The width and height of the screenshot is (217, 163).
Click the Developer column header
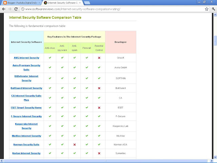coord(121,42)
